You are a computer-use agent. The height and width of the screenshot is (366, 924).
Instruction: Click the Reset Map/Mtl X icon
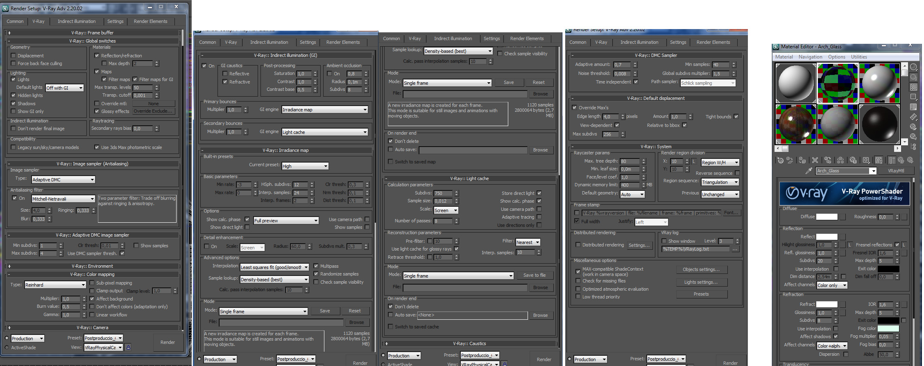(x=815, y=160)
